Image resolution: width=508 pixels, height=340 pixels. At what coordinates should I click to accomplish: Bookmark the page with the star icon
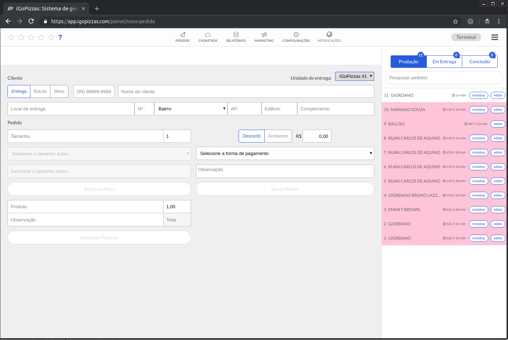(x=455, y=21)
